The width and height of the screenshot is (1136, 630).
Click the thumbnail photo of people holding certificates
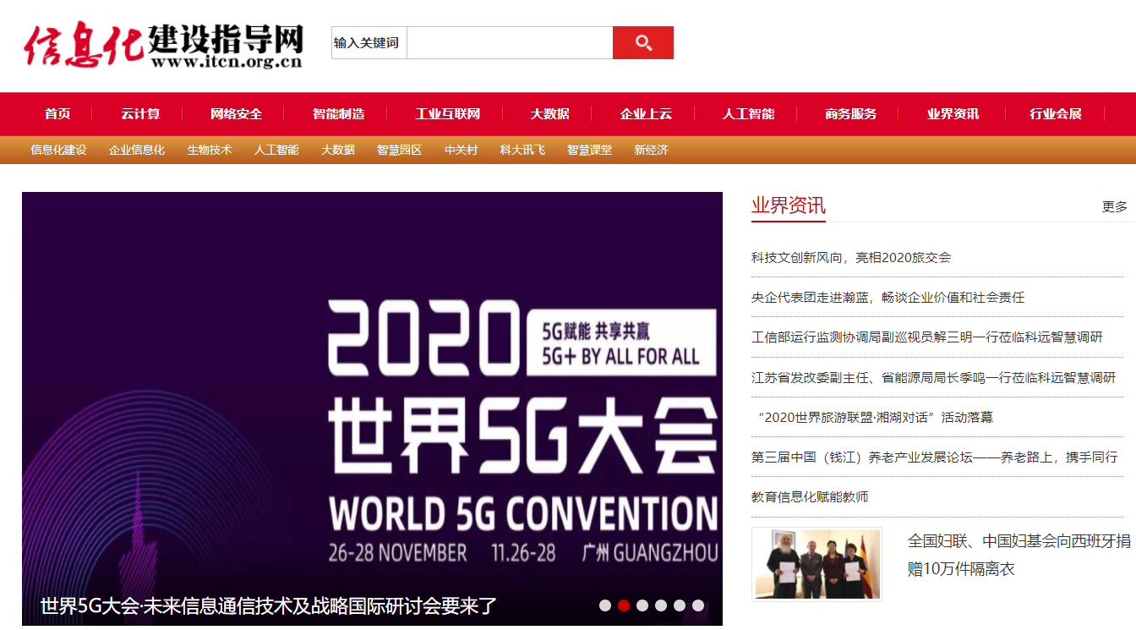816,564
